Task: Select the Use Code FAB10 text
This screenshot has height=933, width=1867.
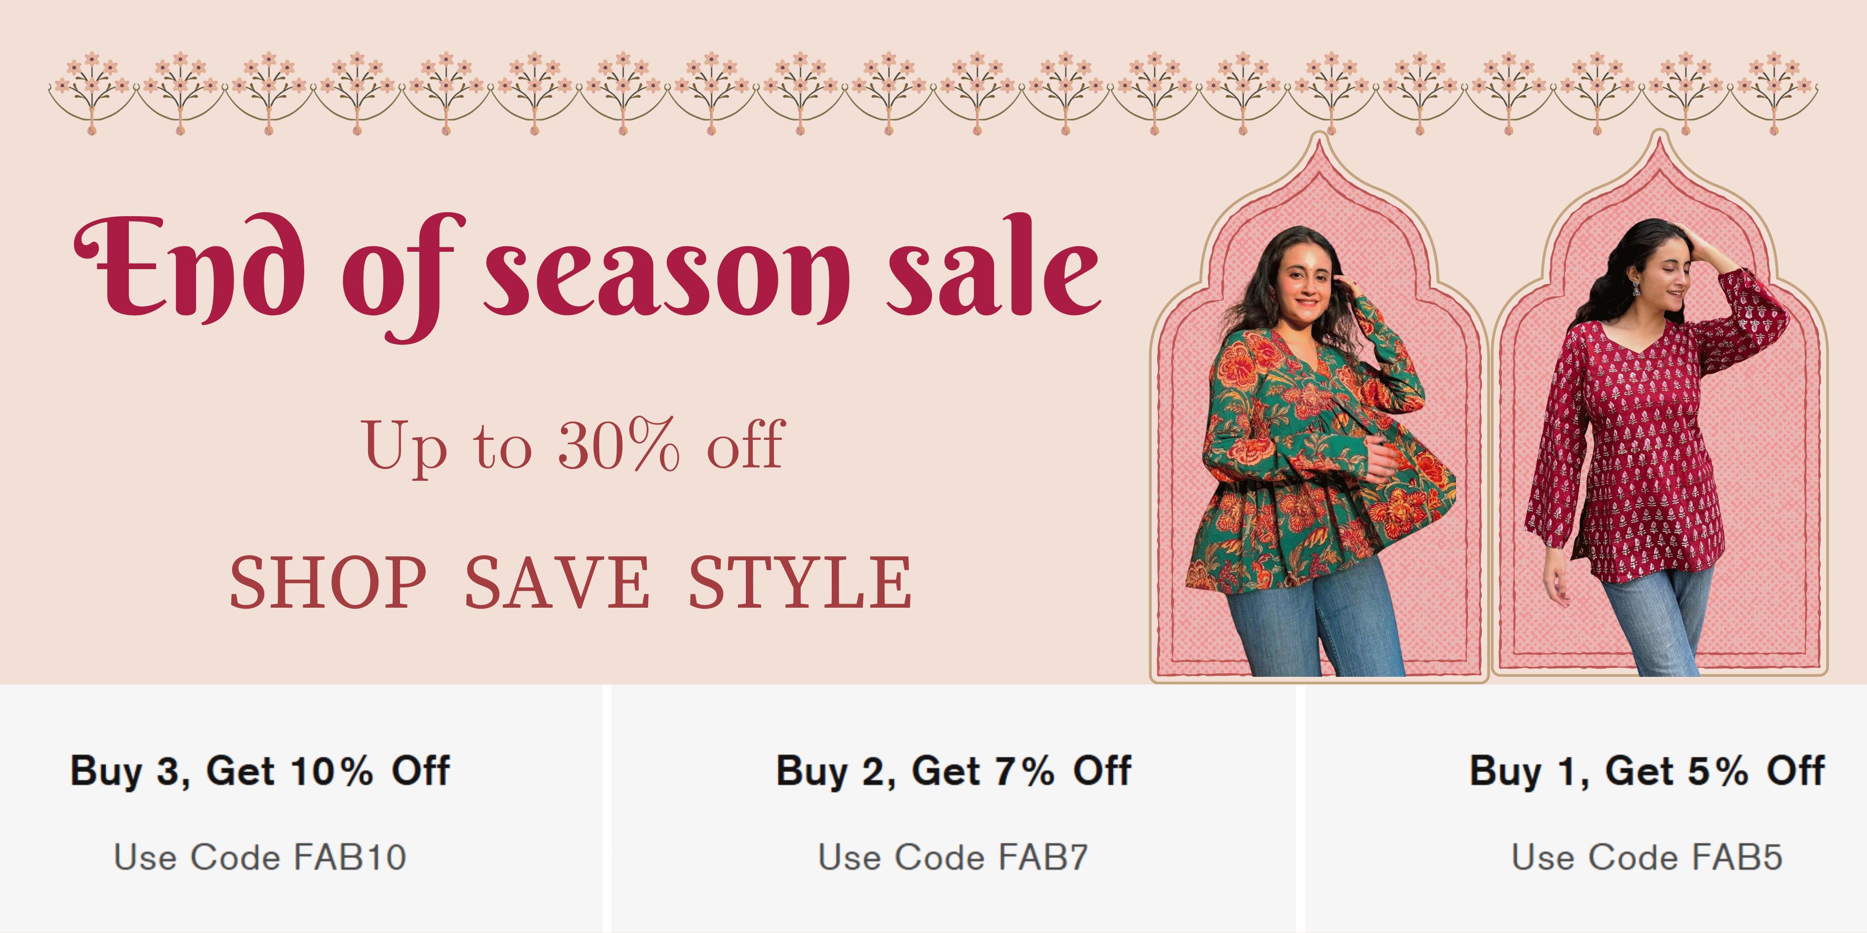Action: tap(259, 857)
